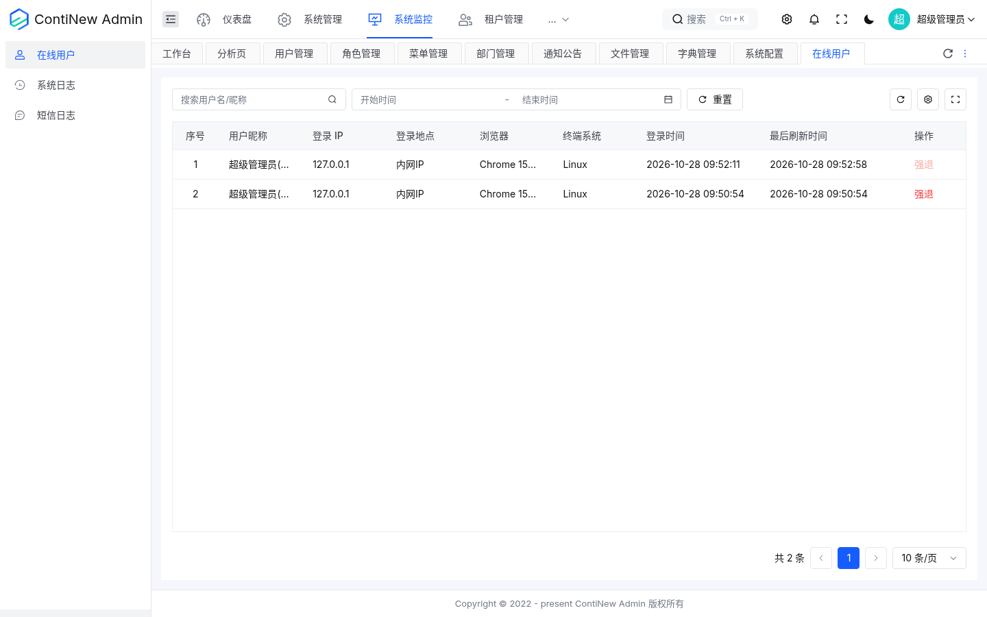
Task: Open table column settings gear
Action: click(x=928, y=99)
